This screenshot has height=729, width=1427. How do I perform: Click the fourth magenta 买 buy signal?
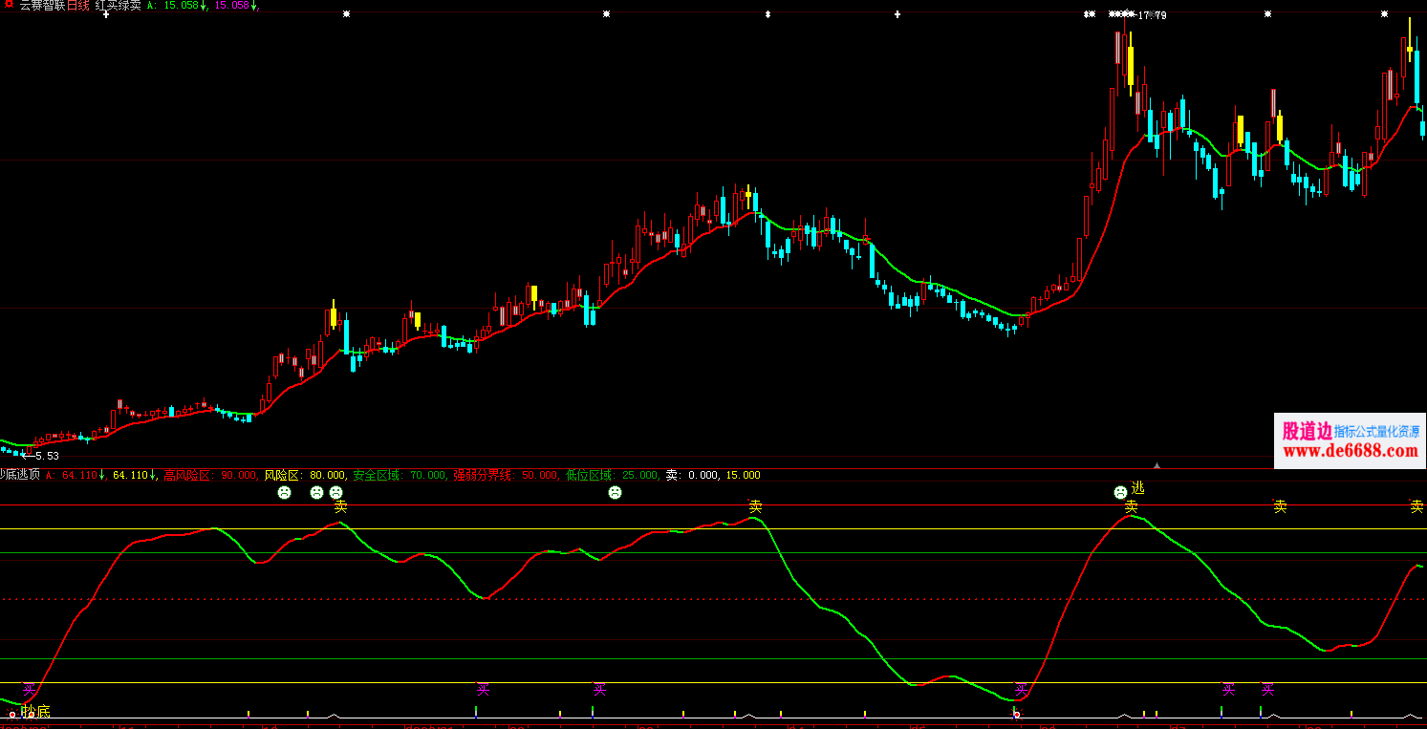point(1021,690)
